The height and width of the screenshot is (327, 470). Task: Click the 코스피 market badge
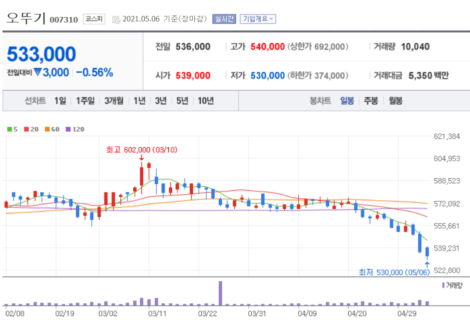[x=94, y=19]
